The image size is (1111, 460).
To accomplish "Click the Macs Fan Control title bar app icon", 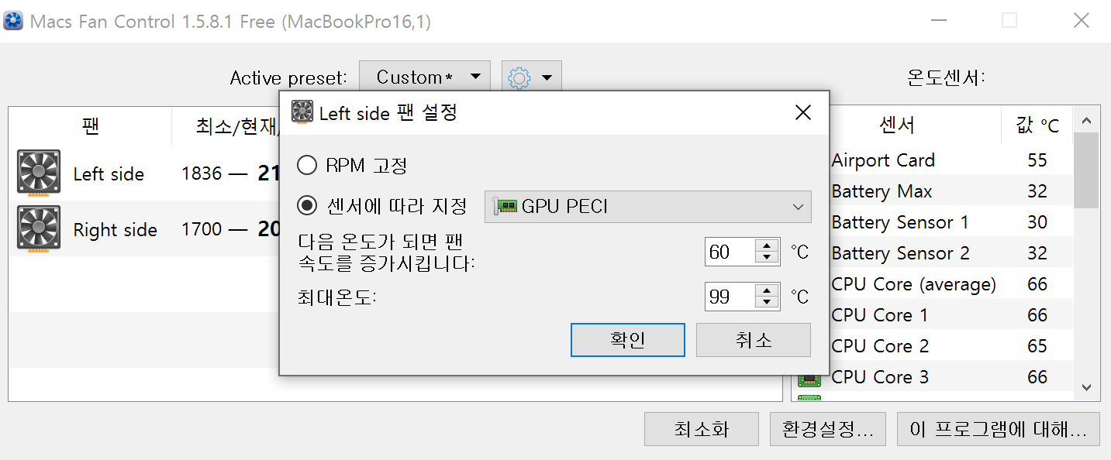I will (x=13, y=21).
